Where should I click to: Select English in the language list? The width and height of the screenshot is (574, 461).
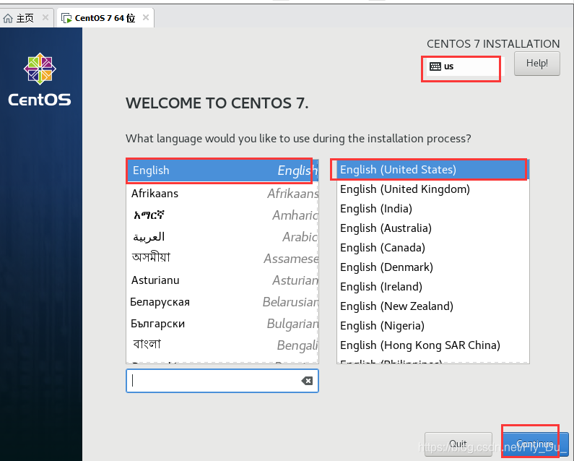point(222,171)
